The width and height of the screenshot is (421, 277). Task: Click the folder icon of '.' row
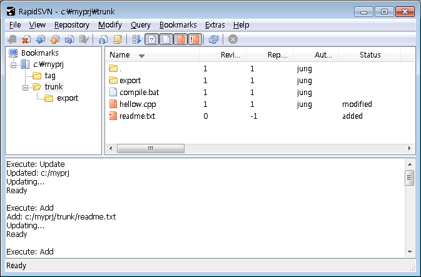(113, 68)
